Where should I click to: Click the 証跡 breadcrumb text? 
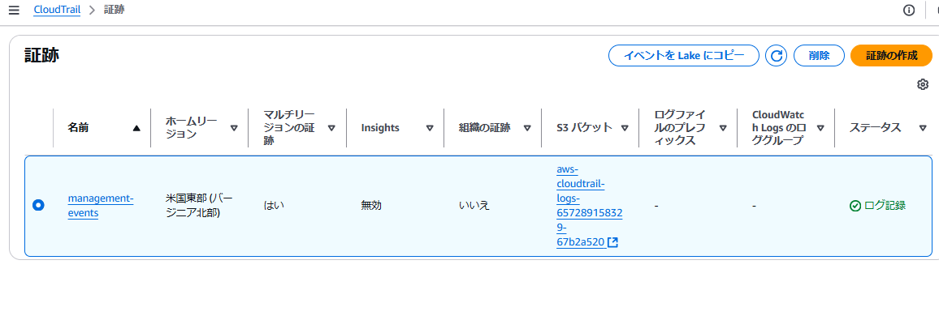pyautogui.click(x=115, y=11)
